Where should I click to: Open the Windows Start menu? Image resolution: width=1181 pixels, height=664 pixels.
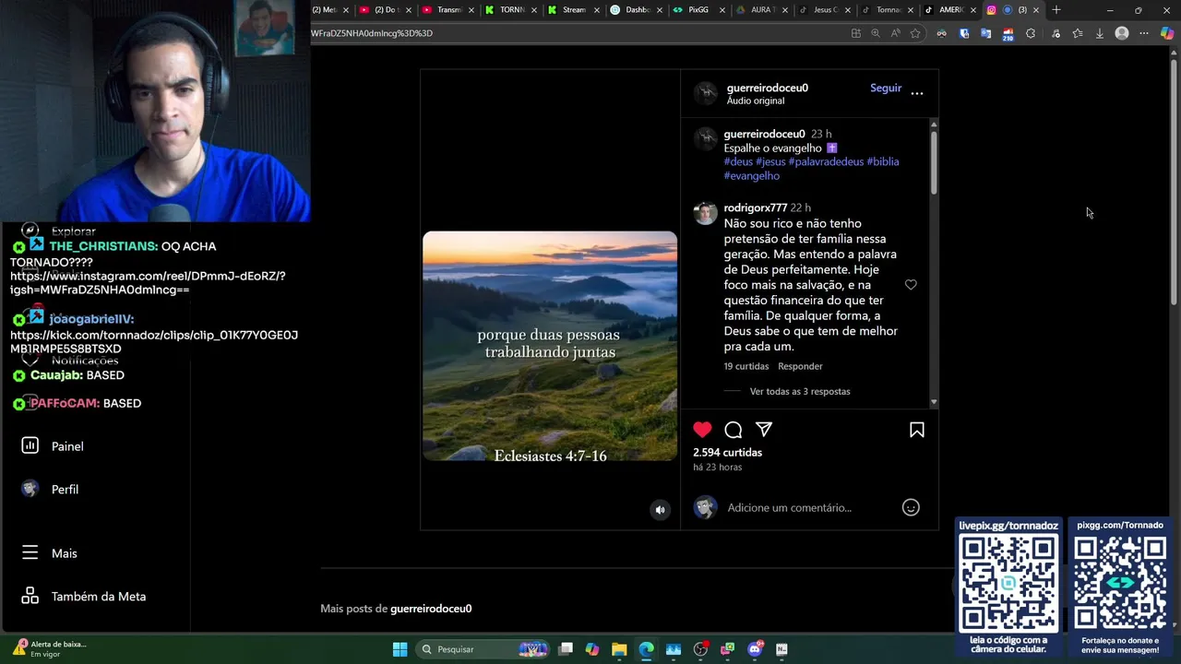(400, 649)
